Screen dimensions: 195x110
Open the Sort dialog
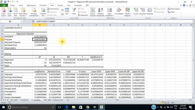point(67,12)
